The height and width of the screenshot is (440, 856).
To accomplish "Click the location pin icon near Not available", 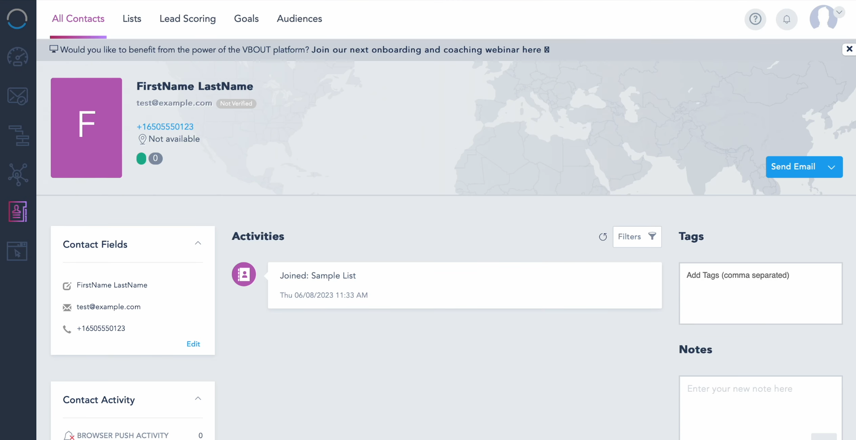I will pyautogui.click(x=142, y=139).
